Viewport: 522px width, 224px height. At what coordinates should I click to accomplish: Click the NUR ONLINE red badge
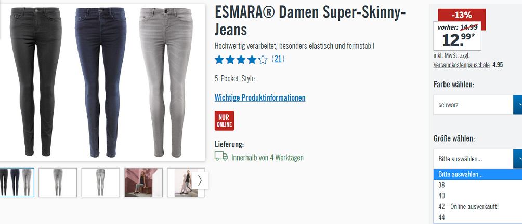tap(225, 121)
